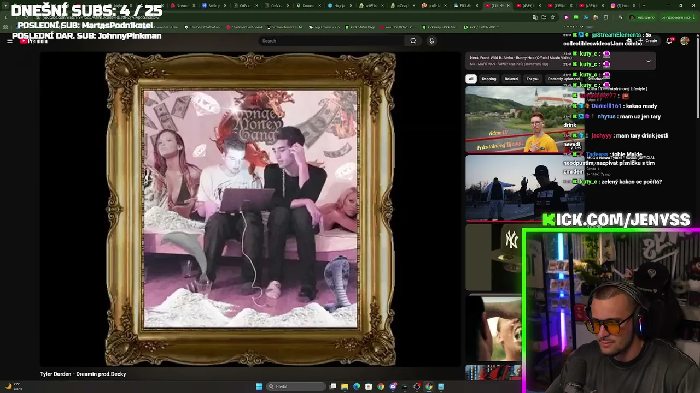Open the YouTube guide hamburger menu
This screenshot has height=393, width=700.
click(x=9, y=41)
